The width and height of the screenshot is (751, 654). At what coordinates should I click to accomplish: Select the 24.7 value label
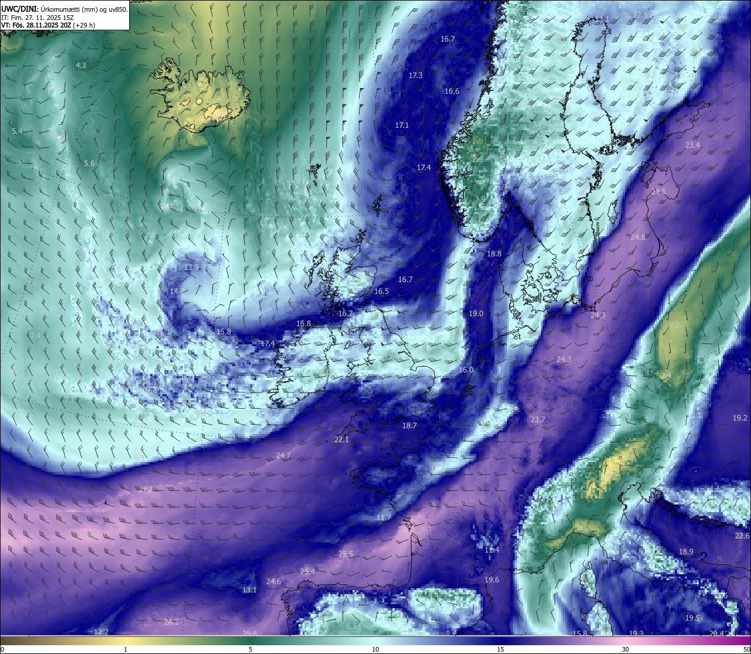tap(283, 456)
